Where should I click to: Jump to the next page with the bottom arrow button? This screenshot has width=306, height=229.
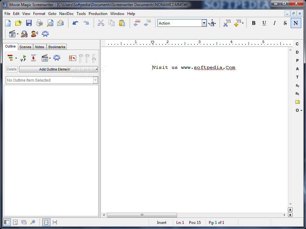pos(290,215)
